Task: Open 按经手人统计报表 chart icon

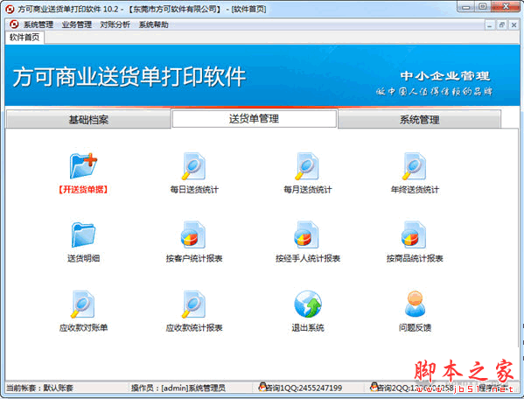Action: click(307, 234)
